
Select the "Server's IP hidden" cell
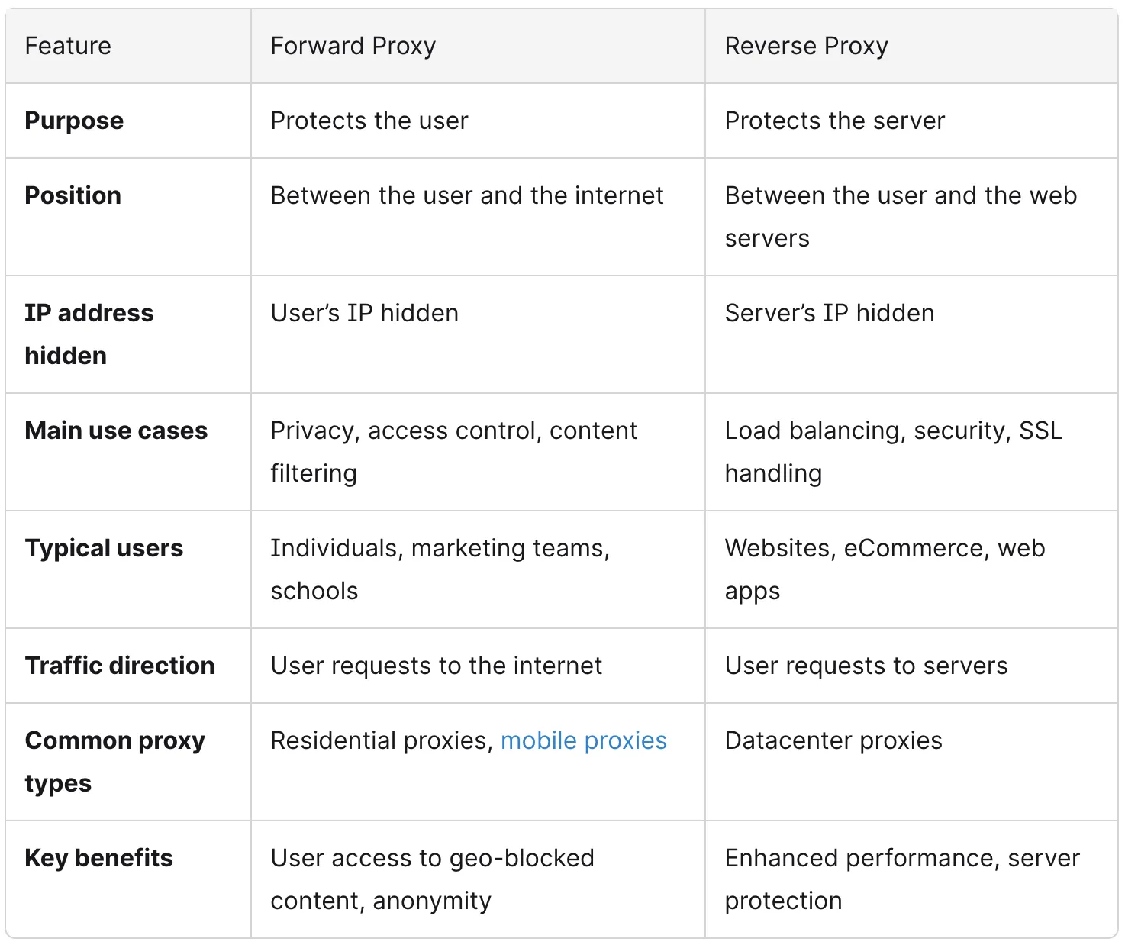click(x=829, y=313)
